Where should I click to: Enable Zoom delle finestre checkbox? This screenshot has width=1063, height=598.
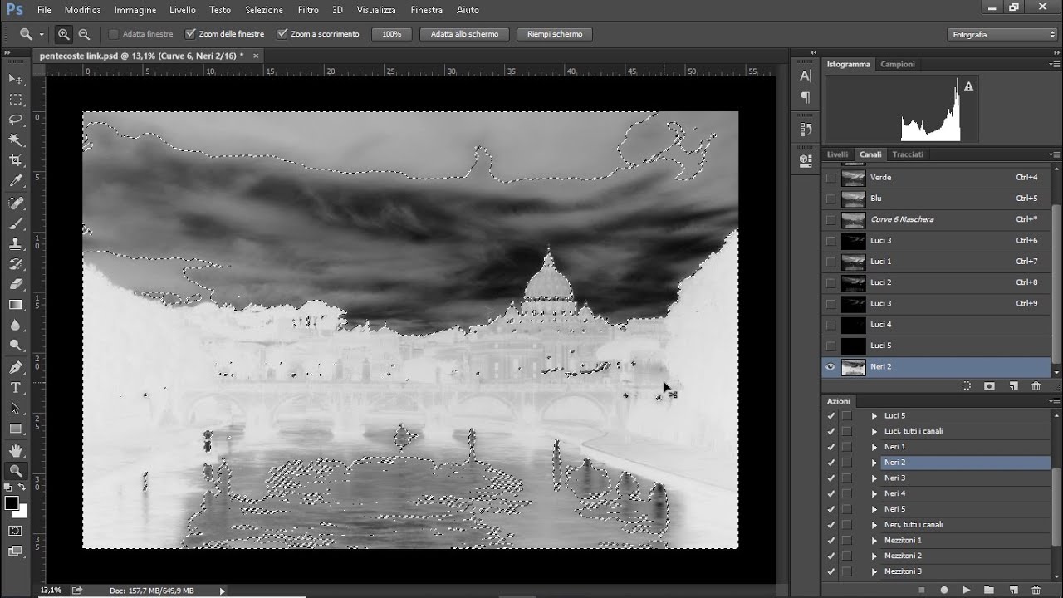[190, 34]
